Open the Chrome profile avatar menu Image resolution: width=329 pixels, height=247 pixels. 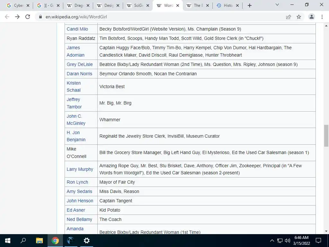point(312,17)
